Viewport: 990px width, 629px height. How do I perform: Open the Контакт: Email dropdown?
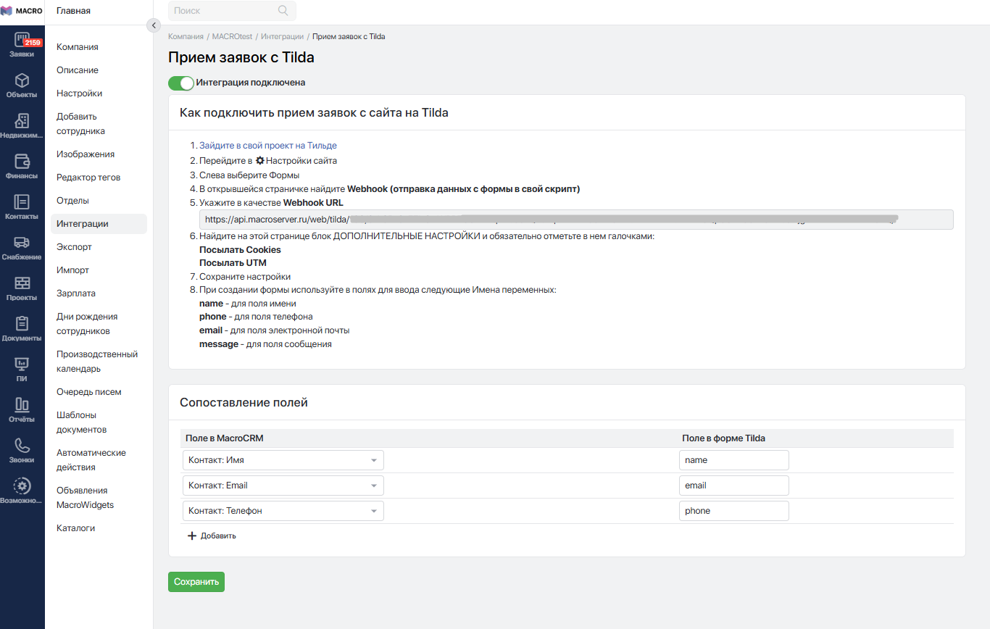tap(283, 486)
